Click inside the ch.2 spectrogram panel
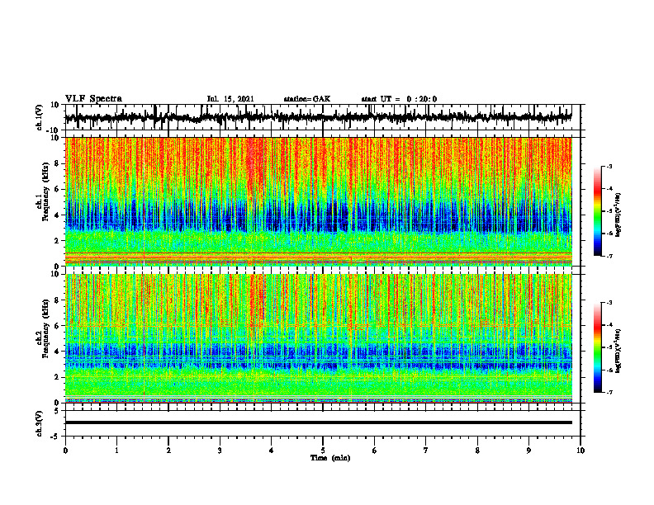This screenshot has height=505, width=654. pos(318,338)
